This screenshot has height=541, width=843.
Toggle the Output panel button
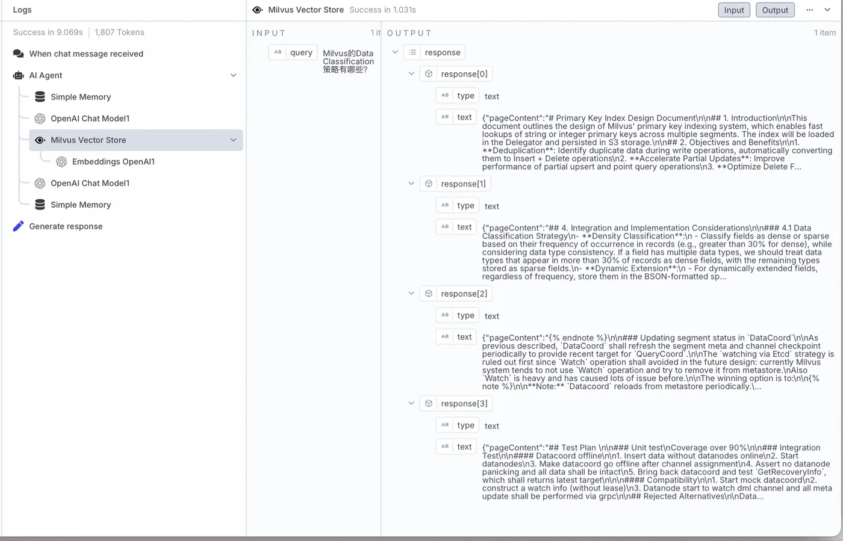pyautogui.click(x=775, y=10)
